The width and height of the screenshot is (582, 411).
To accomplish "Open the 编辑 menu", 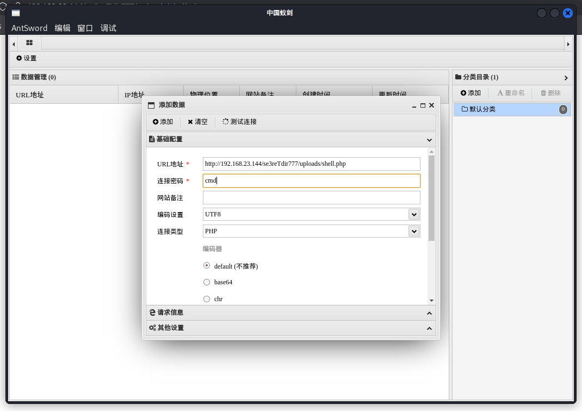I will [63, 28].
